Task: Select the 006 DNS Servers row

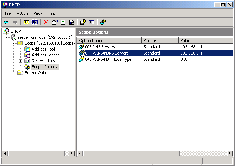Action: 155,47
